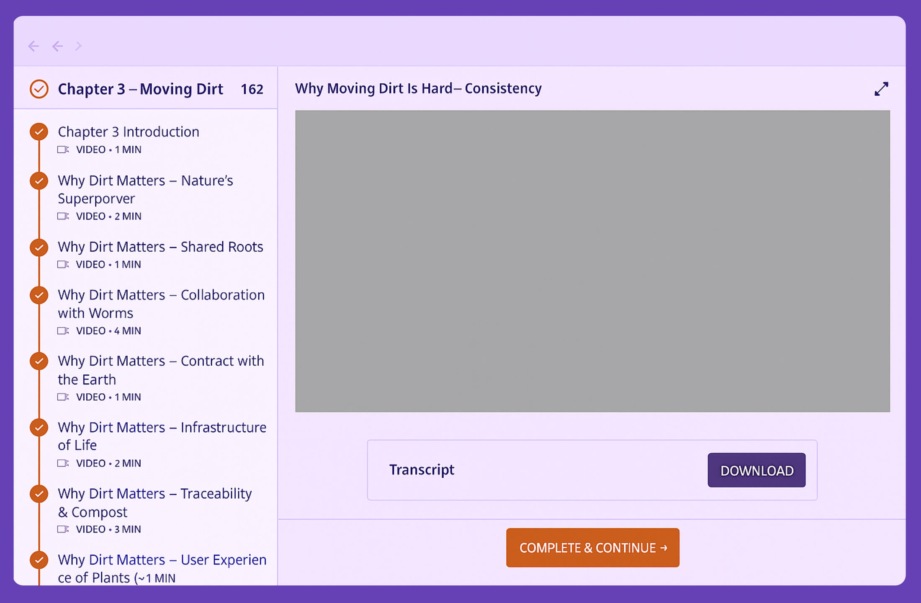Toggle Chapter 3 Introduction completion checkmark
The width and height of the screenshot is (921, 603).
click(39, 131)
